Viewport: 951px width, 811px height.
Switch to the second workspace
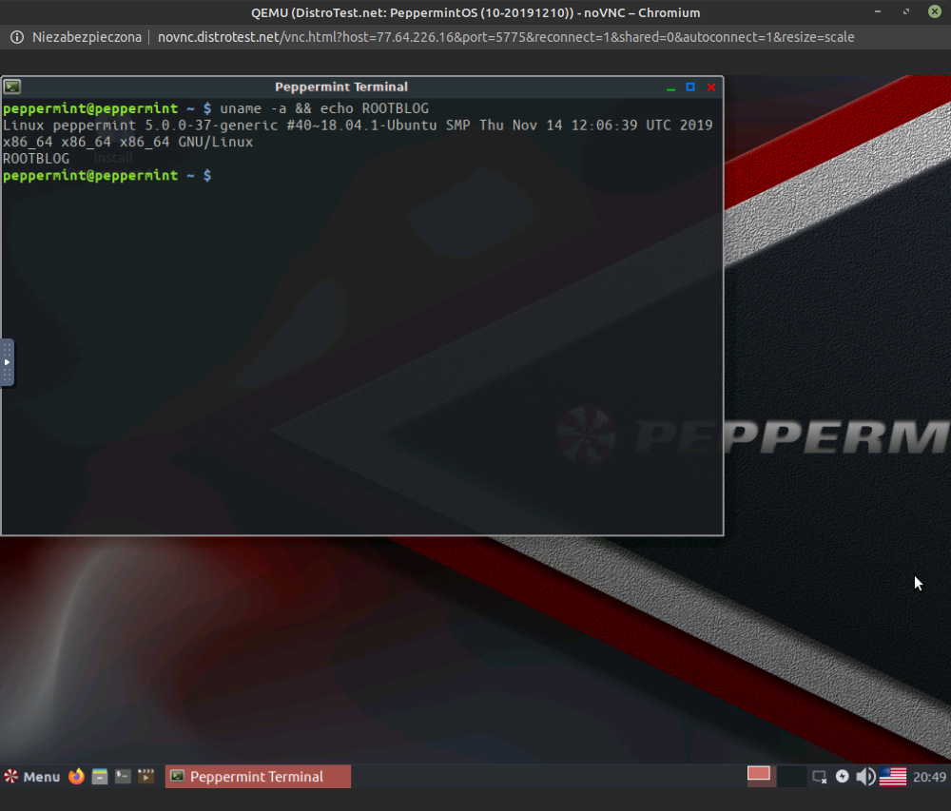coord(791,776)
